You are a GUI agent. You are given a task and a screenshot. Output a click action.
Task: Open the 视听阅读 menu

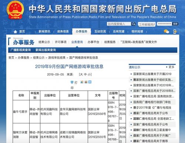pyautogui.click(x=137, y=31)
